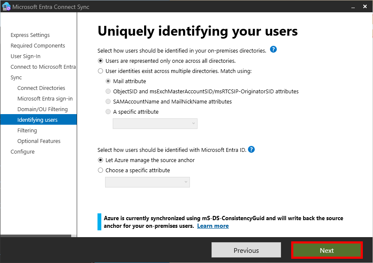Select 'Choose a specific attribute' for source anchor

(100, 170)
